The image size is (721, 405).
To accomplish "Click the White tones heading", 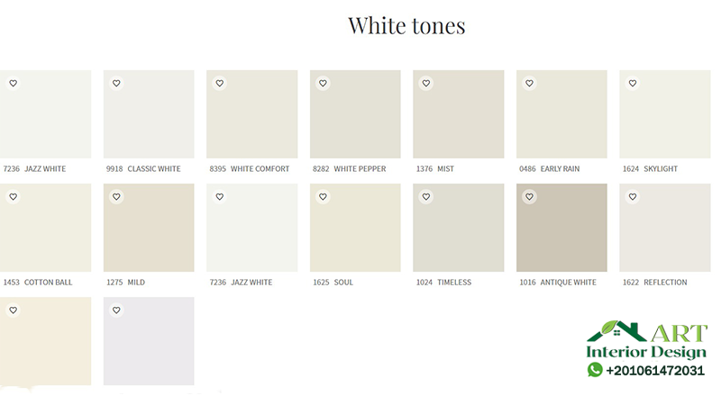I will coord(406,25).
